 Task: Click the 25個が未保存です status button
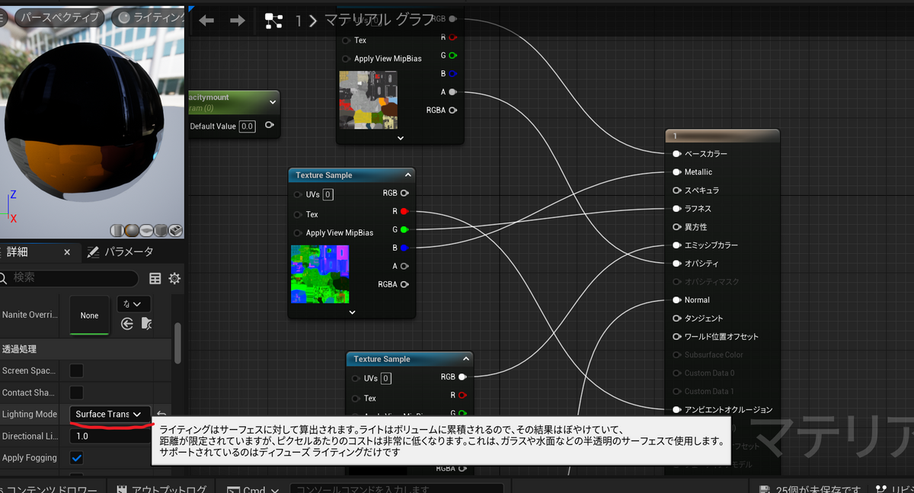click(811, 489)
